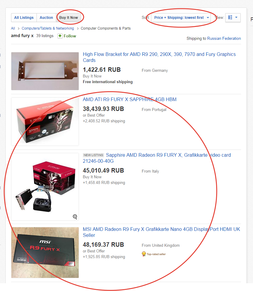Open Sapphire AMD Radeon R9 FURY X listing

pyautogui.click(x=157, y=158)
